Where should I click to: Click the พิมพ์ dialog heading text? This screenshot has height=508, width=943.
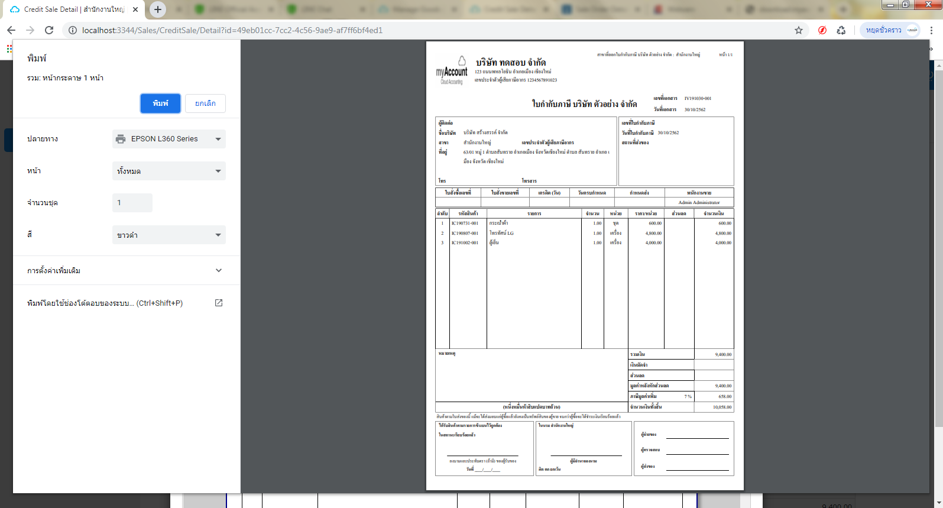[x=37, y=58]
